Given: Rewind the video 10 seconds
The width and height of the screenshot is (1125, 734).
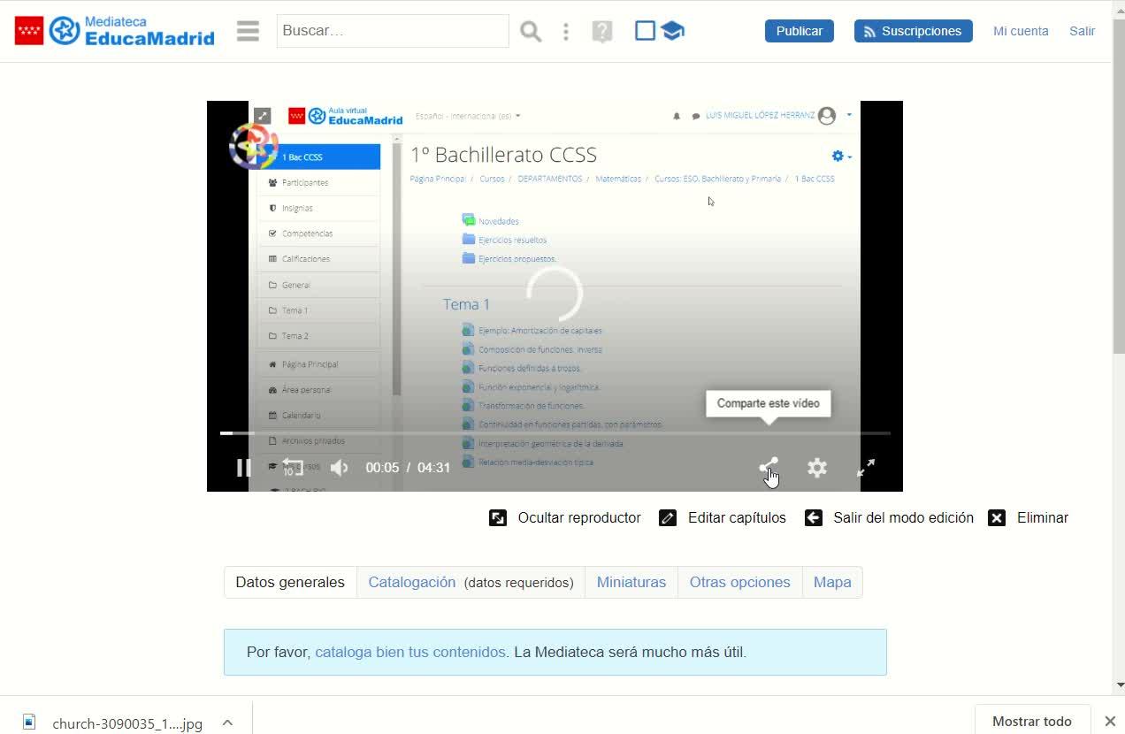Looking at the screenshot, I should (292, 468).
